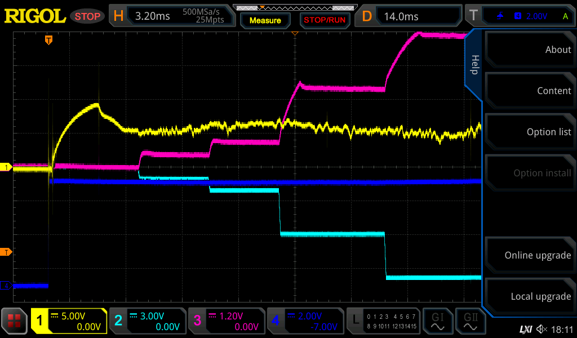Image resolution: width=577 pixels, height=338 pixels.
Task: Click the LXI network status icon
Action: (x=525, y=329)
